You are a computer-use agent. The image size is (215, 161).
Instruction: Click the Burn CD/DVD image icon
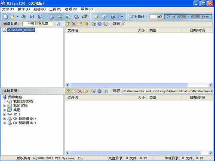[x=84, y=17]
